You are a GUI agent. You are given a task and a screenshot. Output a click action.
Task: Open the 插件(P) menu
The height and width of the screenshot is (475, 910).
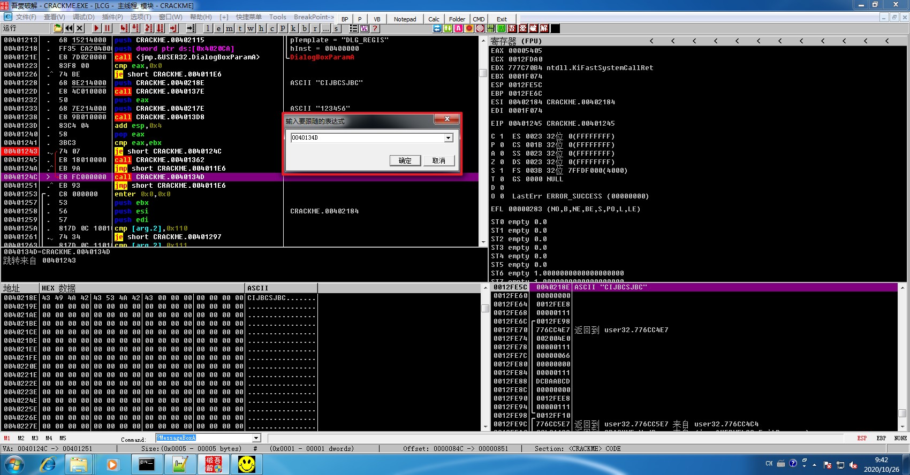pos(112,17)
